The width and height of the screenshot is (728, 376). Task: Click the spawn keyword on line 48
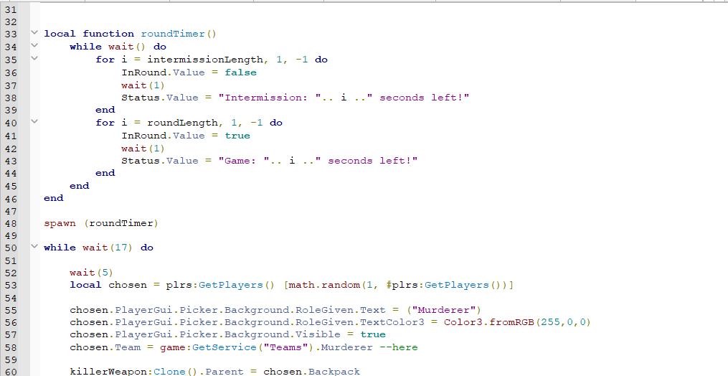pyautogui.click(x=60, y=224)
